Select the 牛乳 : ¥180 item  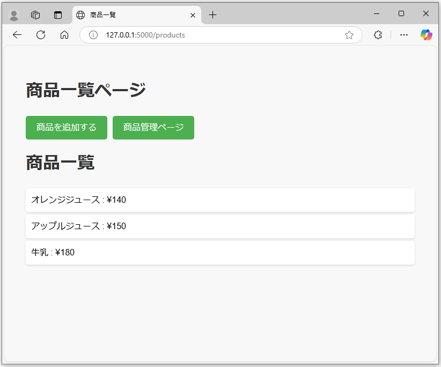[x=220, y=253]
